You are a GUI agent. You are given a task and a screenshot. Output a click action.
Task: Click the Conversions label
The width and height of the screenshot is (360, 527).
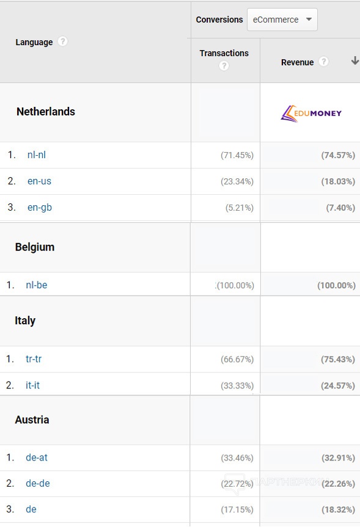pos(219,20)
